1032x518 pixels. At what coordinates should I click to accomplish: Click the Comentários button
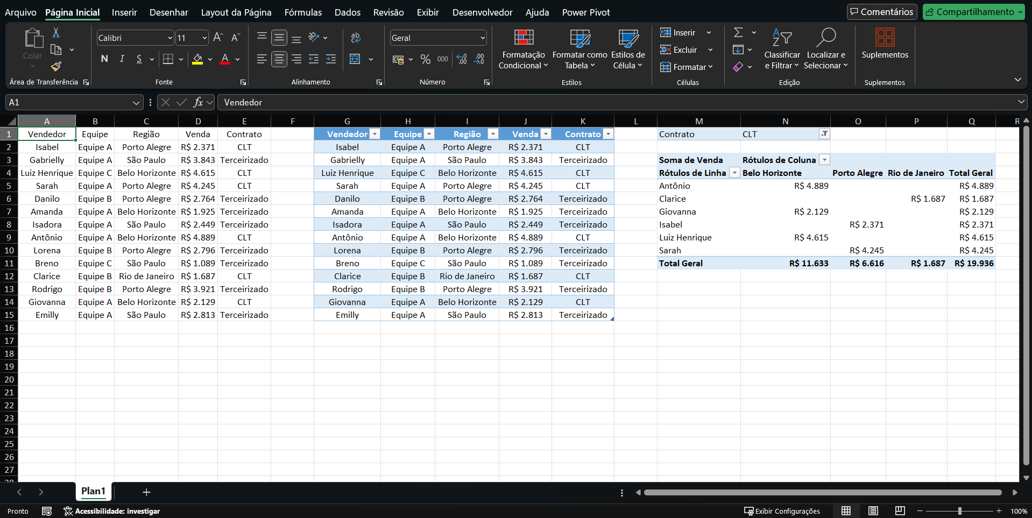[881, 11]
